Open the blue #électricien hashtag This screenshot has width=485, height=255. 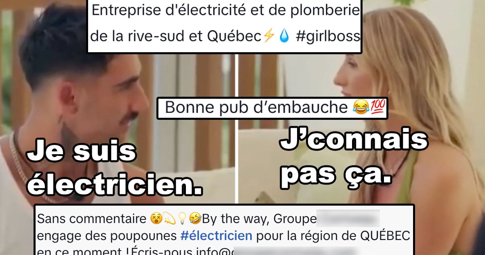tap(217, 235)
